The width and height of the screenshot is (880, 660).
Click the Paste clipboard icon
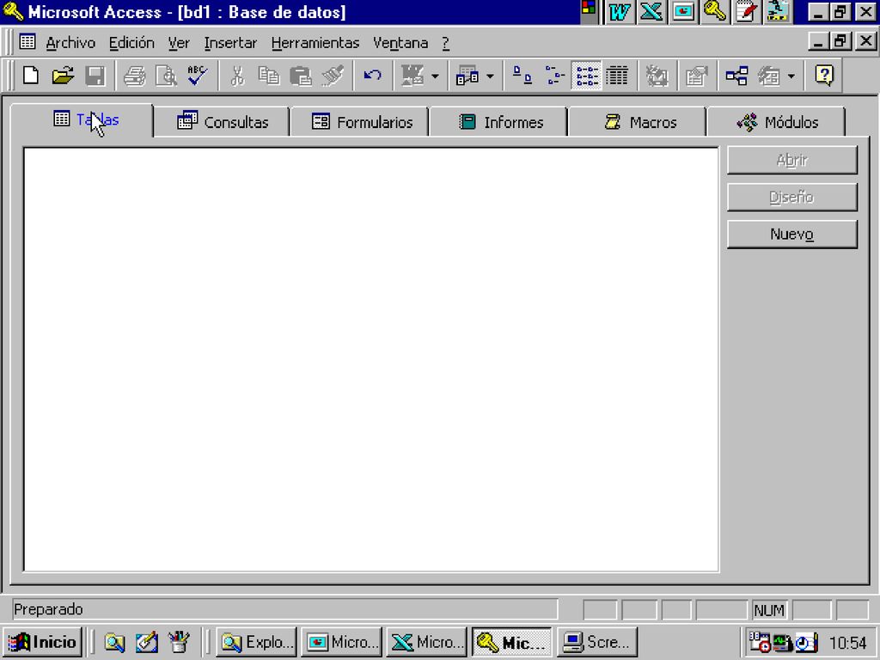(301, 76)
